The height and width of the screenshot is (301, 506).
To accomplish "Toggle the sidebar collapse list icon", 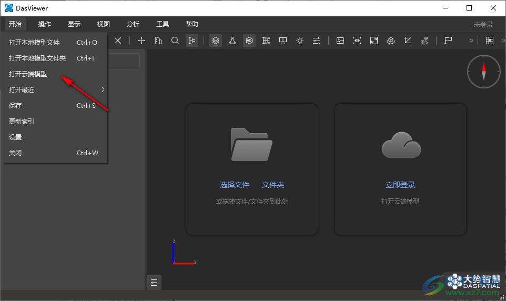I will [x=154, y=283].
